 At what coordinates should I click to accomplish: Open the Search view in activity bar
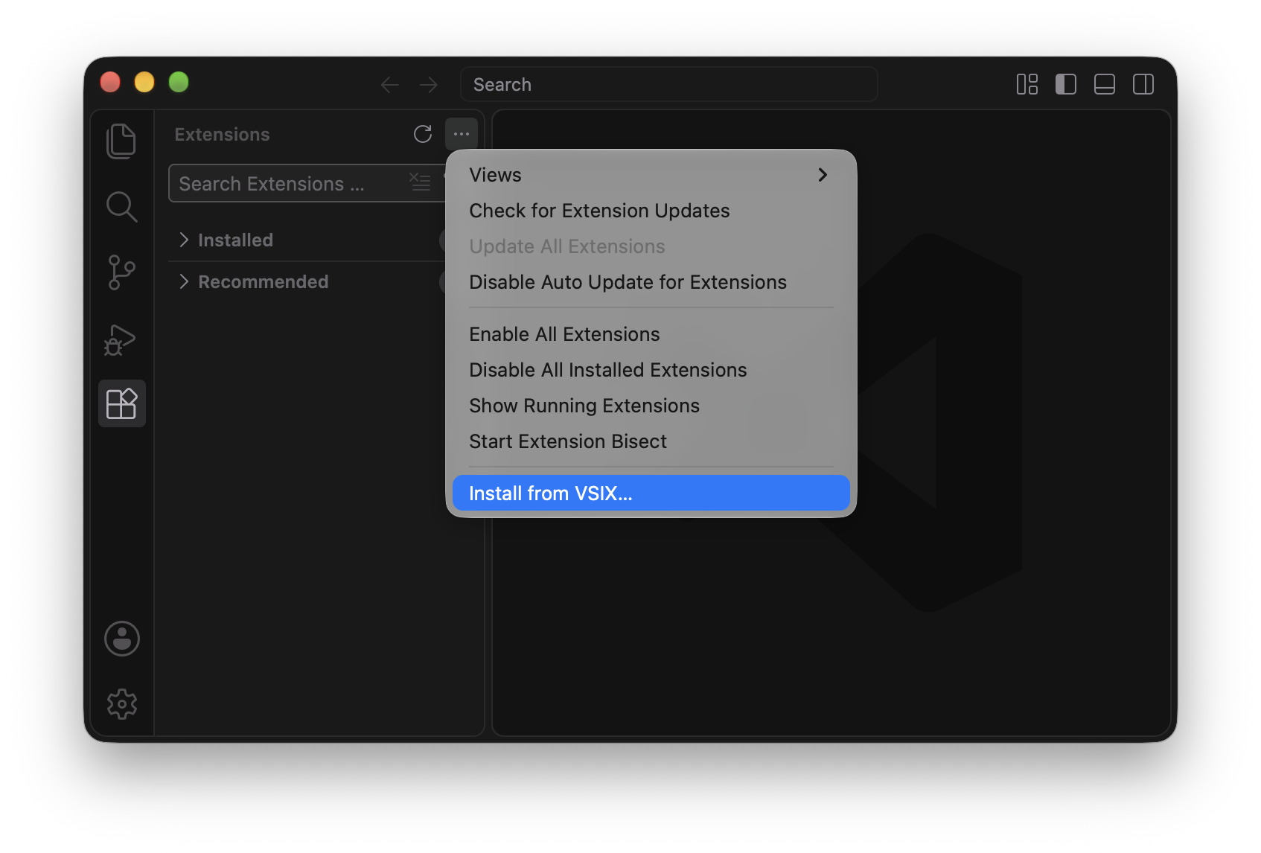coord(121,206)
